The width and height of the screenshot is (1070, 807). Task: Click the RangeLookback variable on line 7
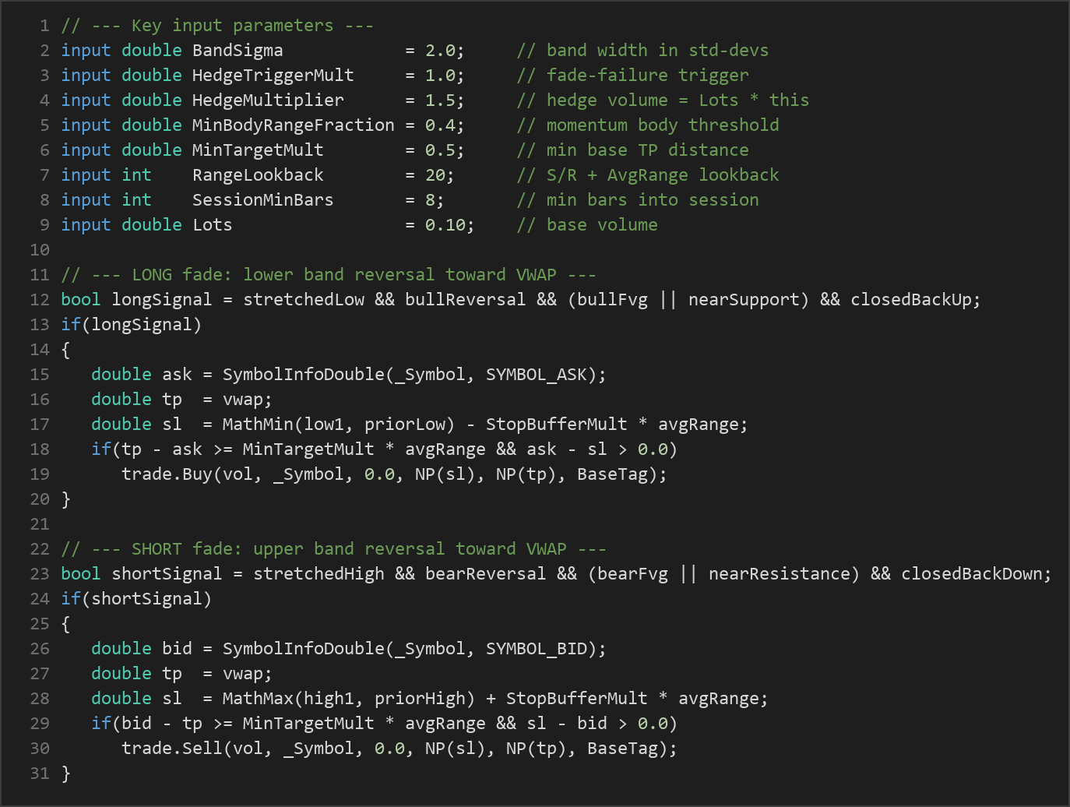point(258,175)
